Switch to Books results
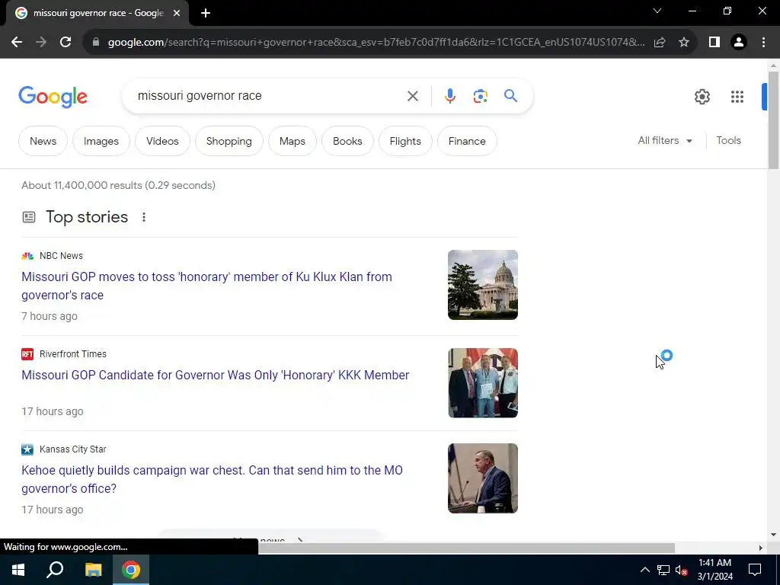 (347, 141)
